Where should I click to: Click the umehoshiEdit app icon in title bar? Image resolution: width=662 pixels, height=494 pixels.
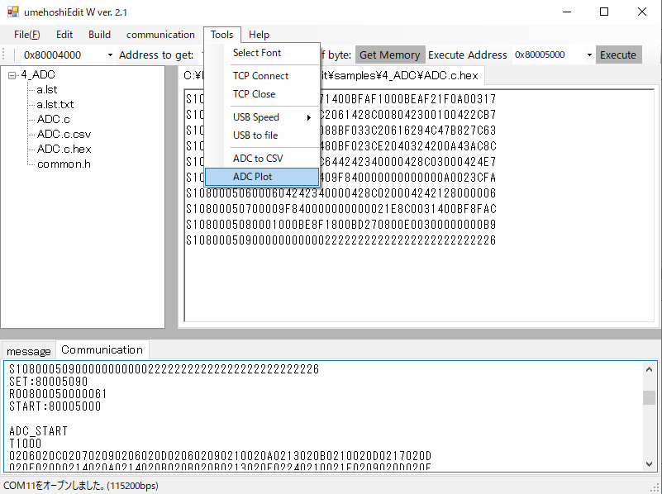[12, 12]
